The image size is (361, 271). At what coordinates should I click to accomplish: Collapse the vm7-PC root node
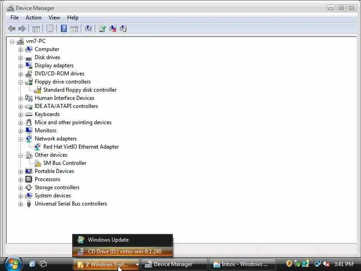12,42
